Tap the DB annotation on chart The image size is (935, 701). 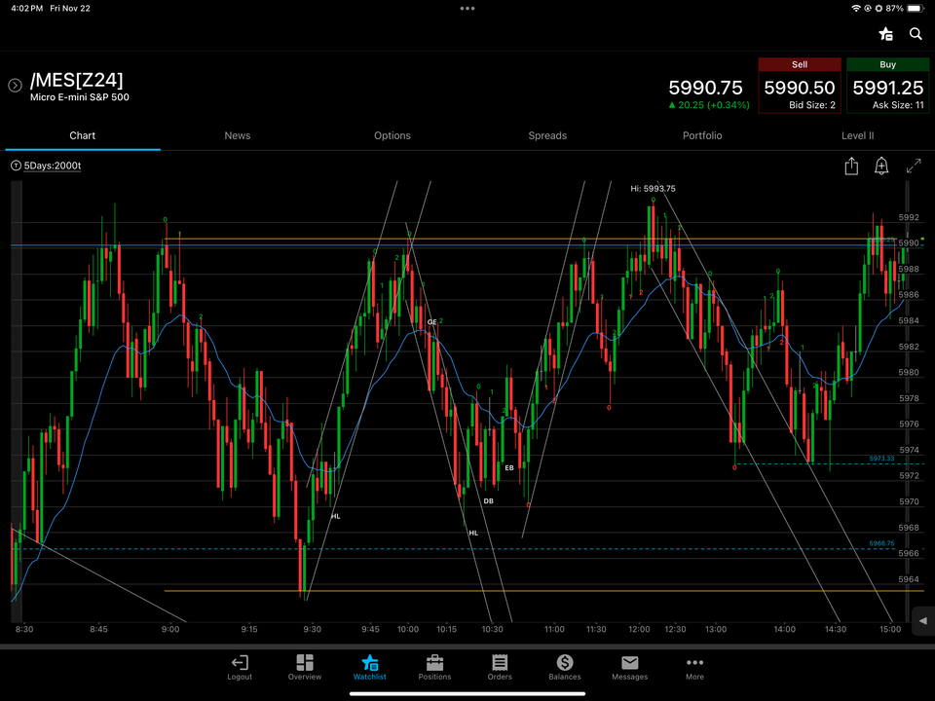(x=488, y=501)
